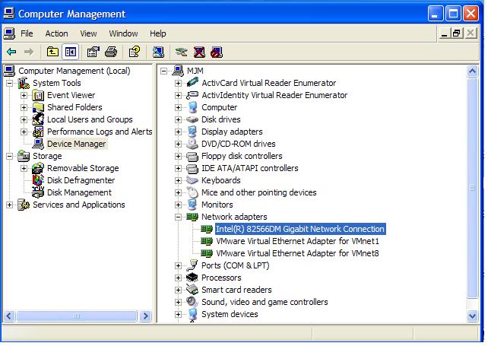Open the File menu
The height and width of the screenshot is (346, 488).
tap(27, 33)
